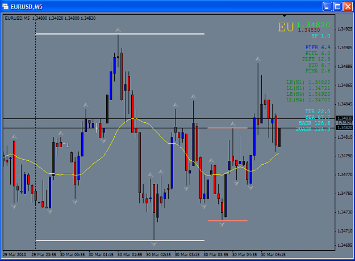
Task: Click the up fractal arrow above the upper salmon line
Action: (x=233, y=123)
